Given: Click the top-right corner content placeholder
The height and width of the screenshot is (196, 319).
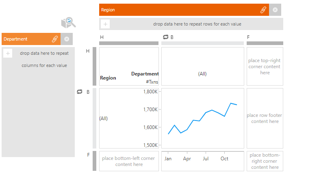Looking at the screenshot, I should pyautogui.click(x=265, y=67).
